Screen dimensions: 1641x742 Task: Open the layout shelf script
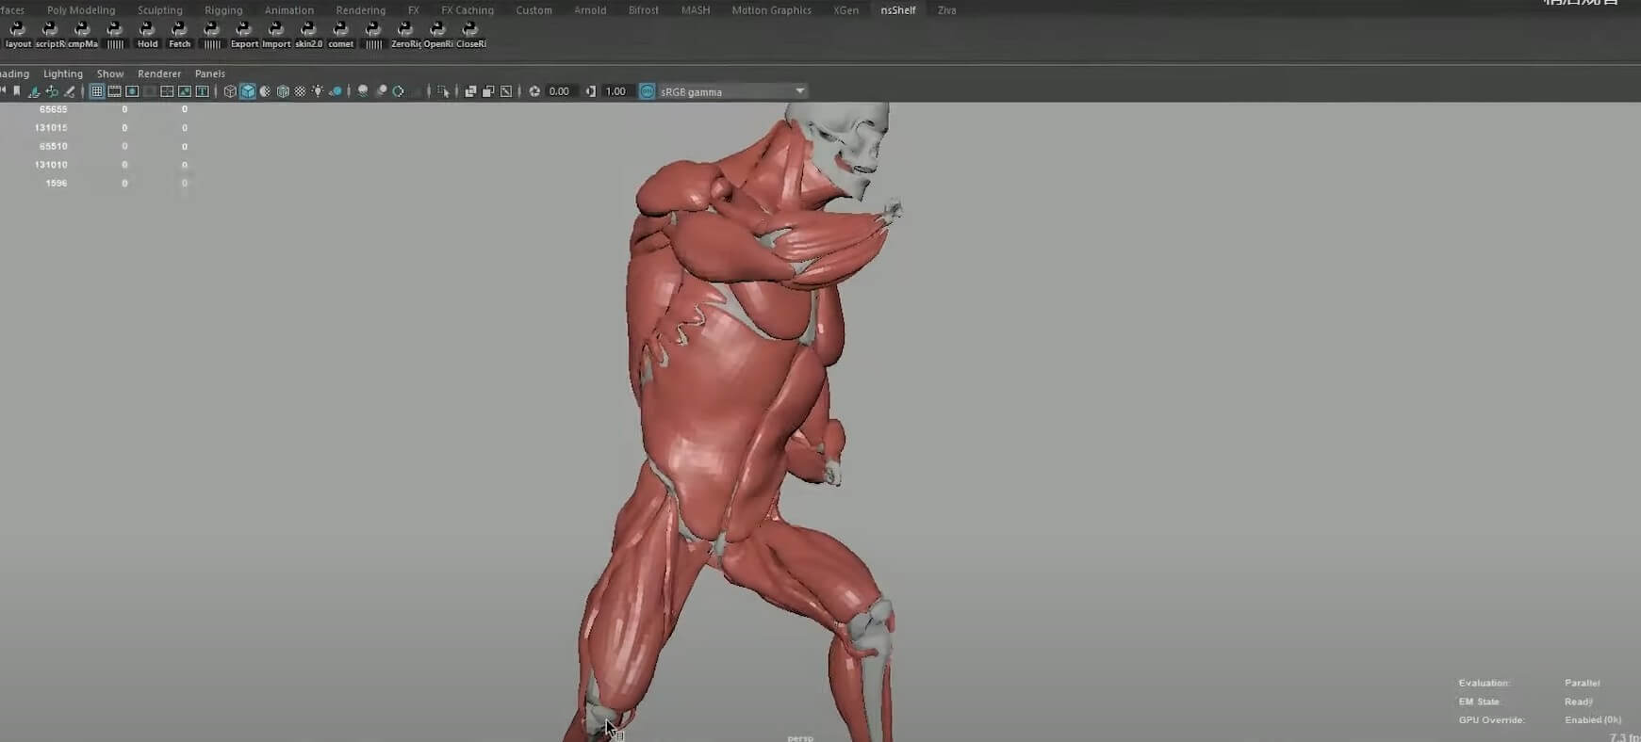pyautogui.click(x=18, y=33)
